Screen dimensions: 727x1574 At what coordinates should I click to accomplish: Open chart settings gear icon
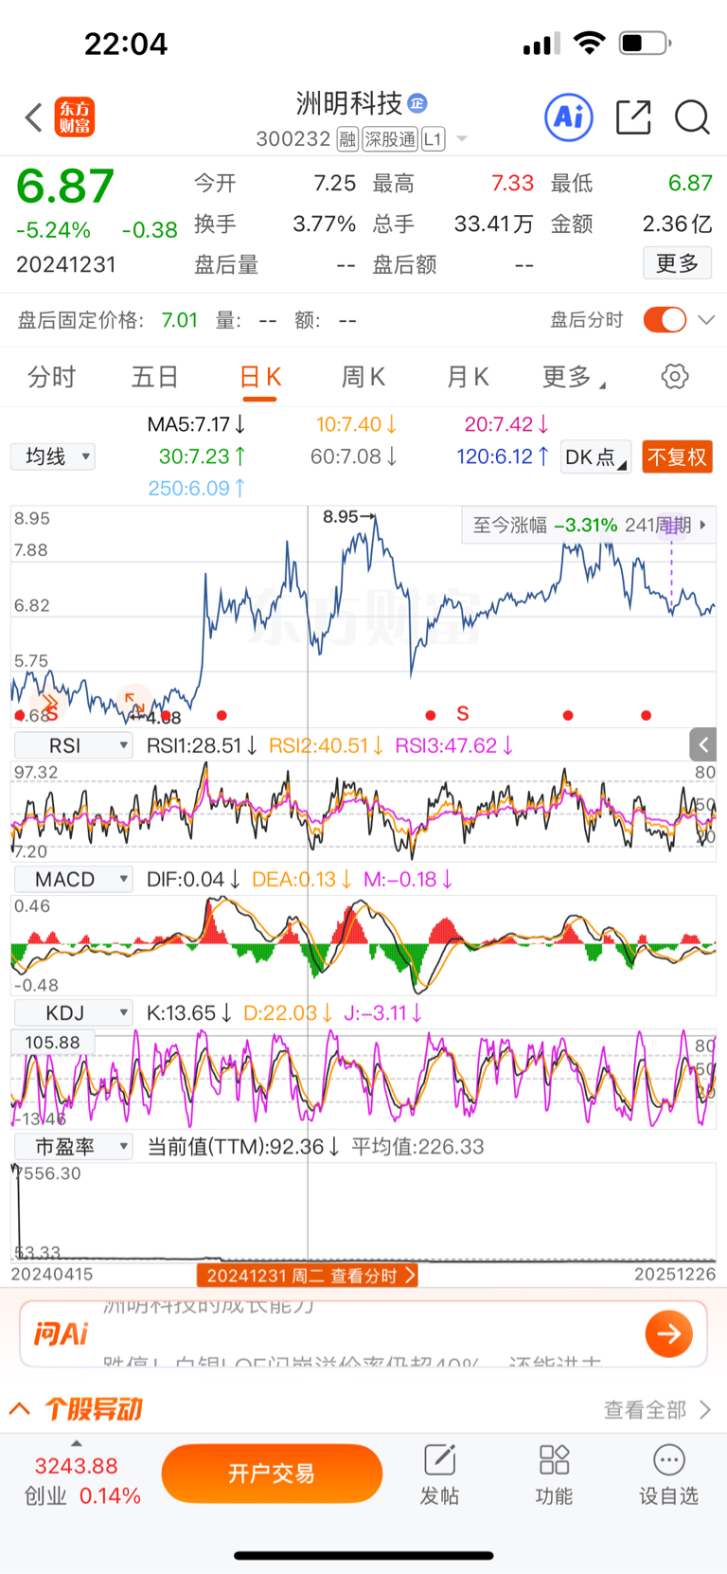[675, 376]
